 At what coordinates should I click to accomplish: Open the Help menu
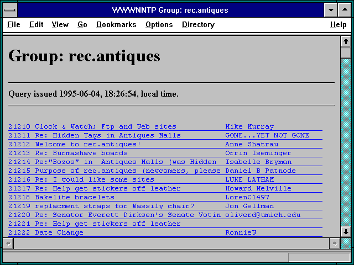338,24
